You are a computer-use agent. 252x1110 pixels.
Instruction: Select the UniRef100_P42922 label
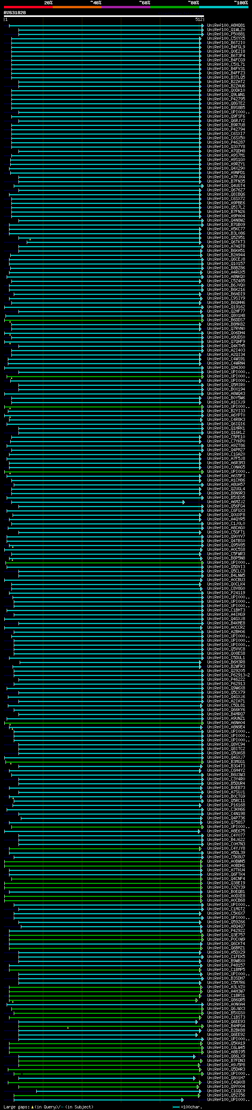click(226, 930)
